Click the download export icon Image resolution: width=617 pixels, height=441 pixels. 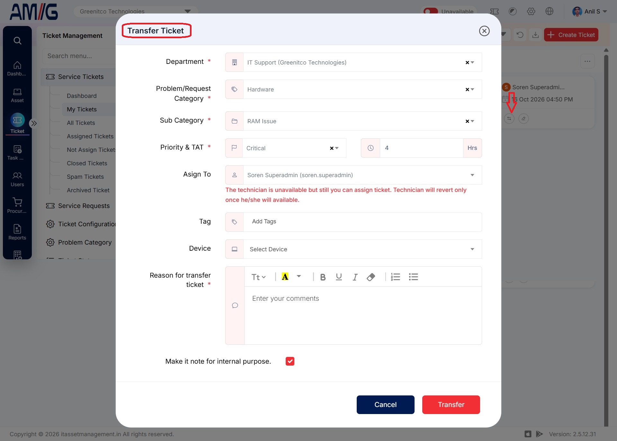point(535,35)
